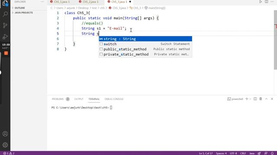Click line number 6 in the gutter
Screen dimensions: 277x155
(58, 39)
